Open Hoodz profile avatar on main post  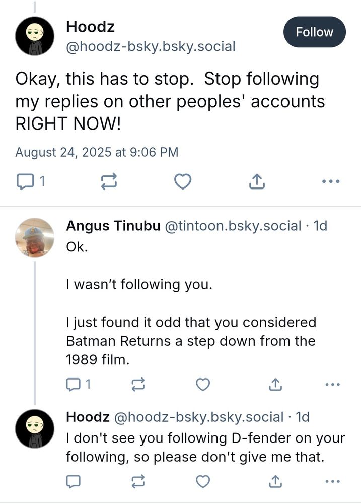(34, 36)
